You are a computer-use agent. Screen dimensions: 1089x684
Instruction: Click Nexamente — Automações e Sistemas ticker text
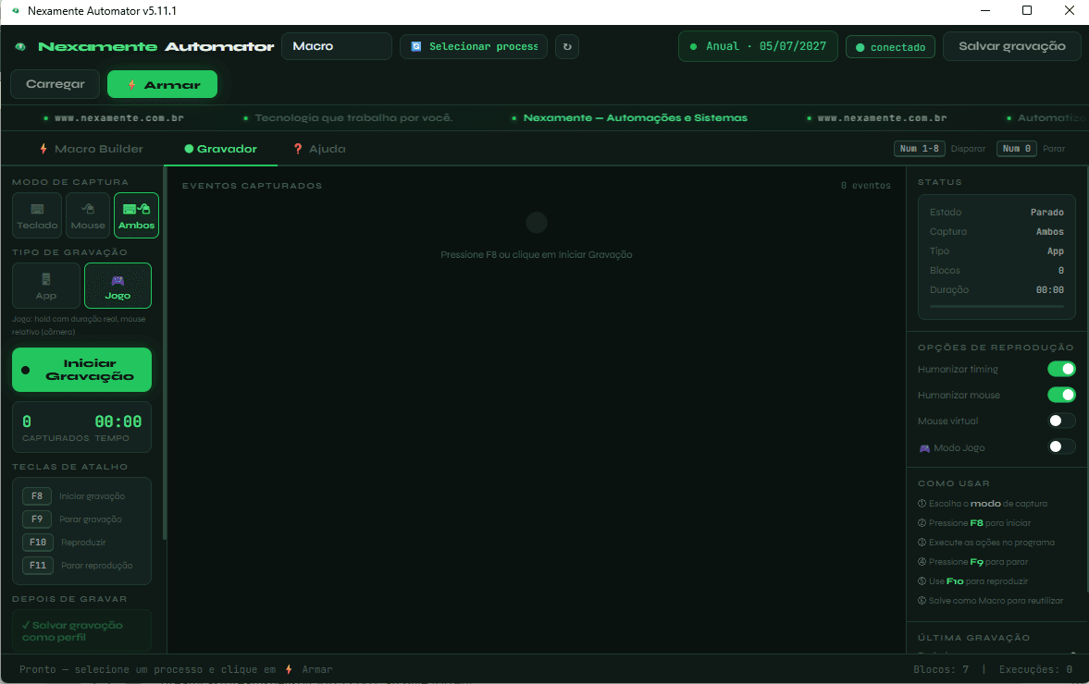coord(635,118)
